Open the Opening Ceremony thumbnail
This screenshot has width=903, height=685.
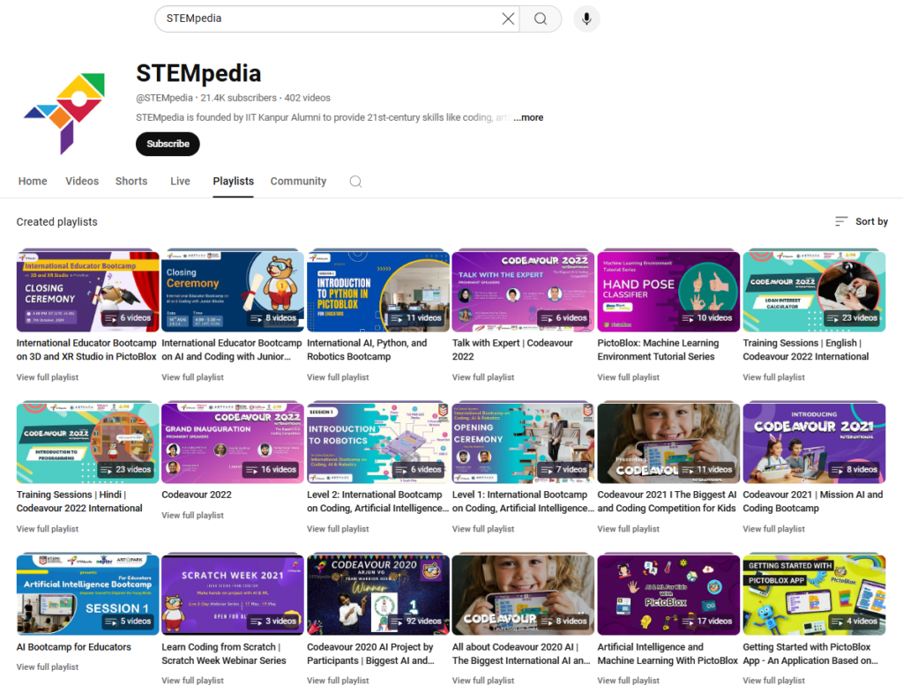click(x=523, y=443)
